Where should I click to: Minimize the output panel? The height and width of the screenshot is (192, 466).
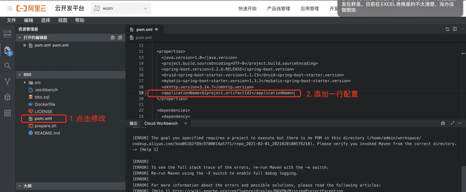coord(460,123)
